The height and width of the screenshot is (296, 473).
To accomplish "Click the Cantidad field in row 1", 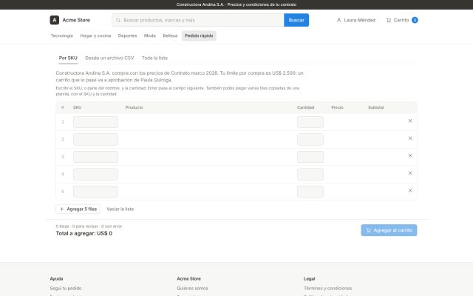I will [310, 122].
